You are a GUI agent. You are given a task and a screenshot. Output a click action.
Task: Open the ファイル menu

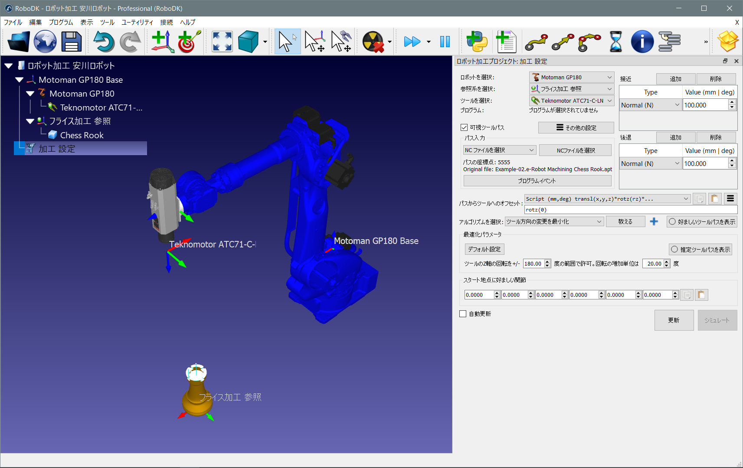pos(13,23)
